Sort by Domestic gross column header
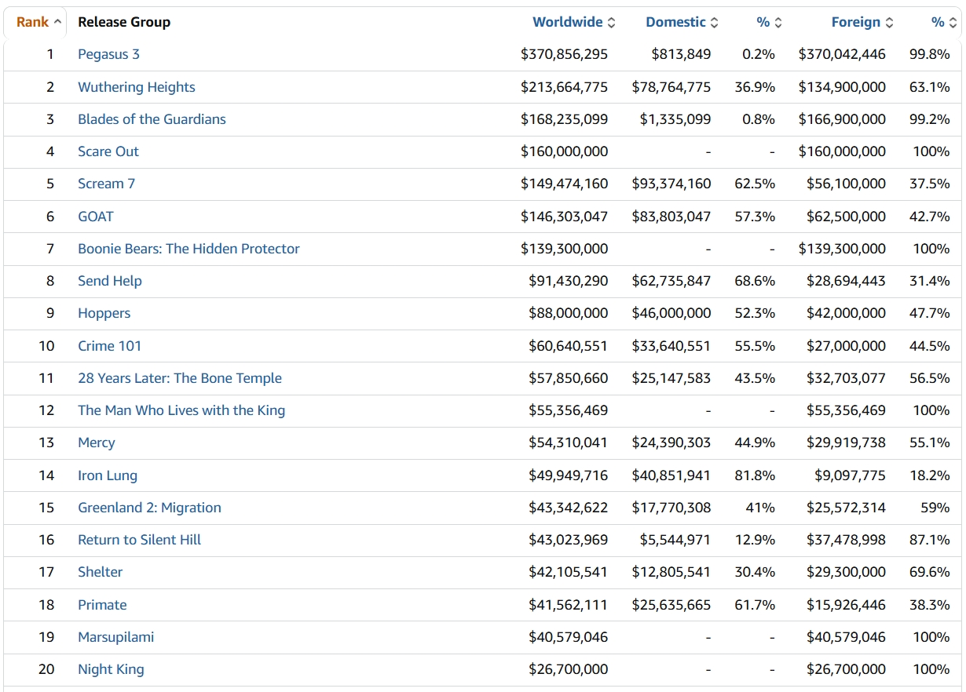This screenshot has height=692, width=966. click(675, 22)
